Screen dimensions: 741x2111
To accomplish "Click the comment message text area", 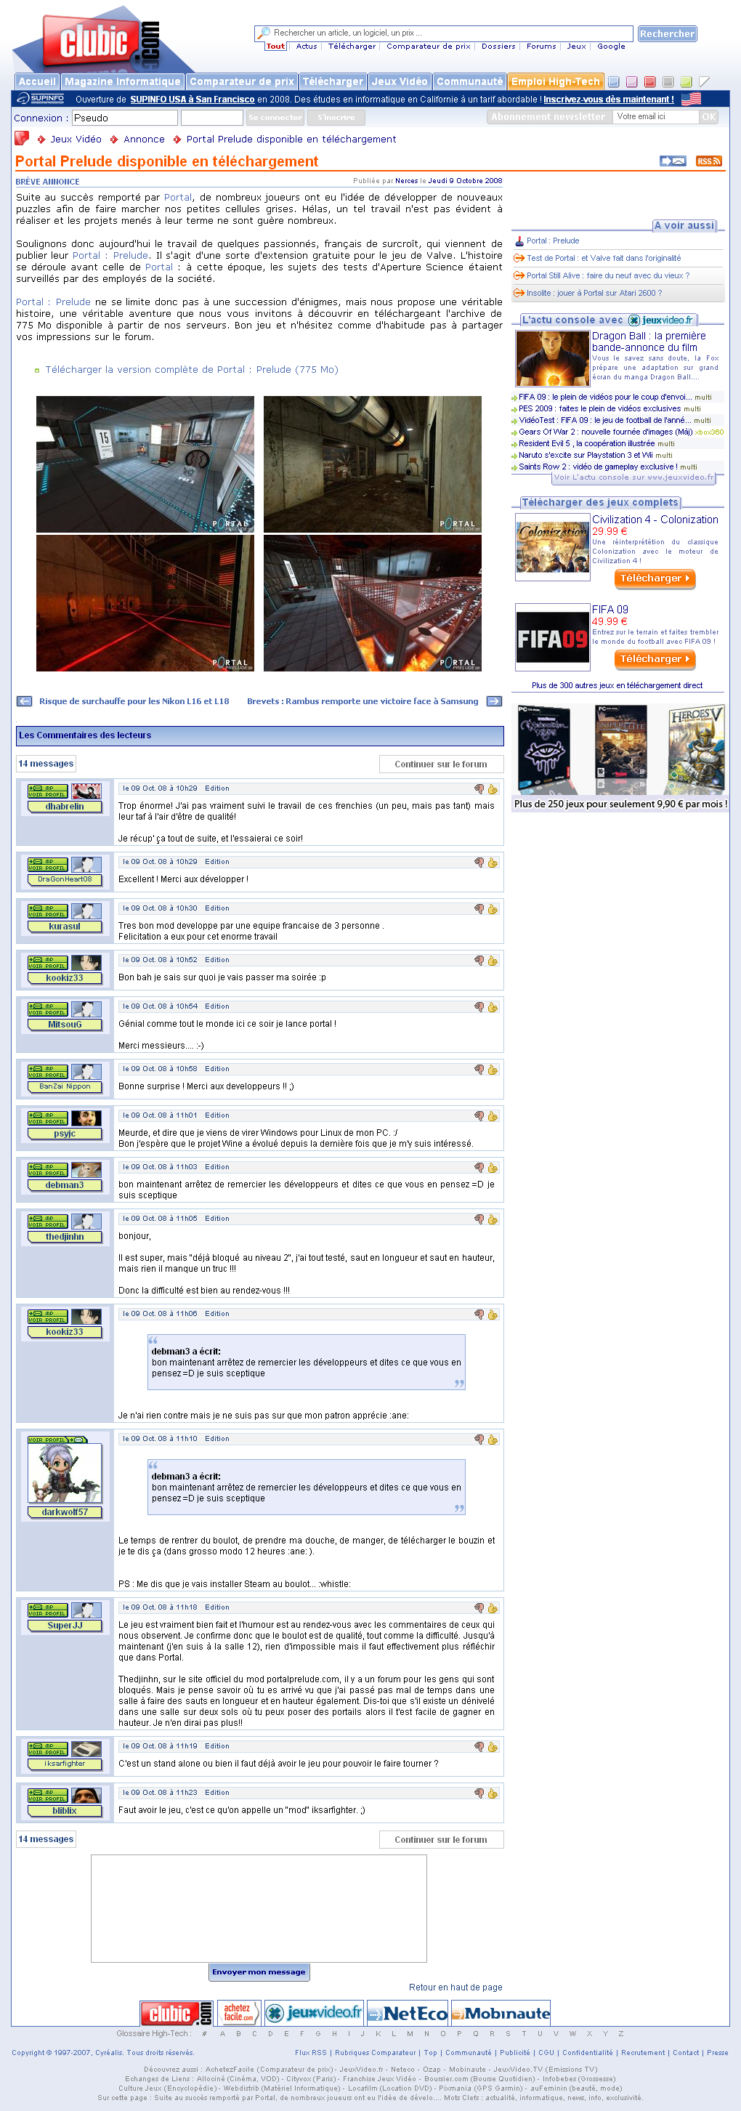I will pos(259,1908).
